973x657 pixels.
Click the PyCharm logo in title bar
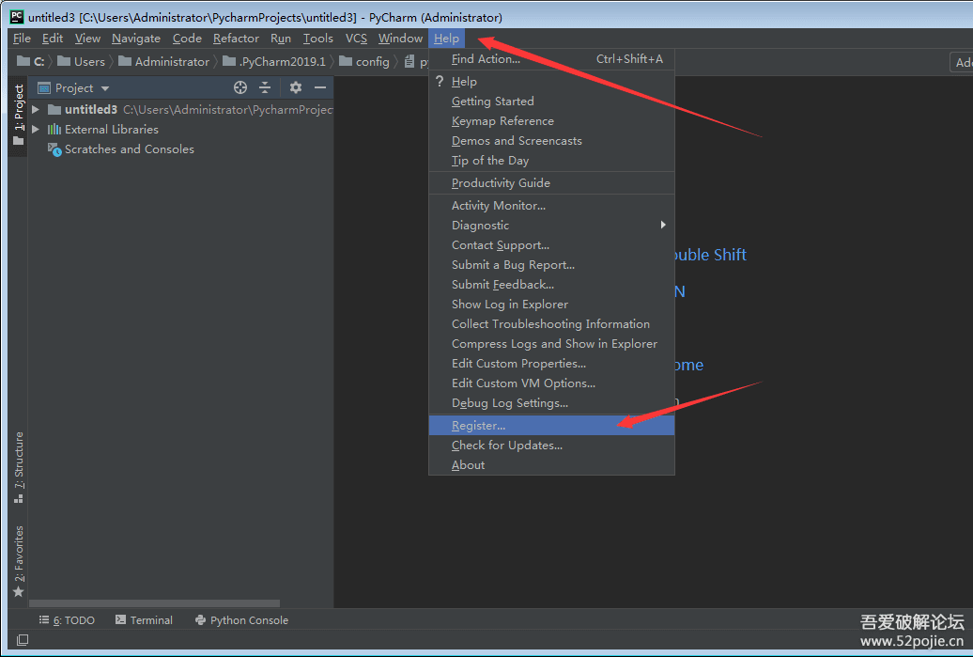pos(17,17)
